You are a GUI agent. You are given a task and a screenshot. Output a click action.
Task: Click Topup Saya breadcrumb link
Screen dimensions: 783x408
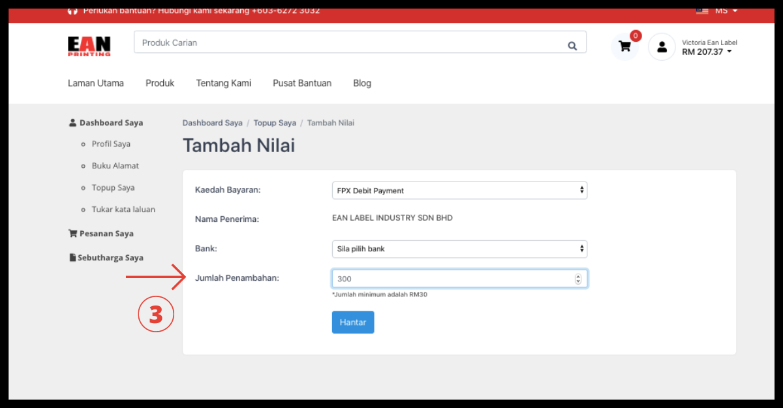pyautogui.click(x=275, y=123)
